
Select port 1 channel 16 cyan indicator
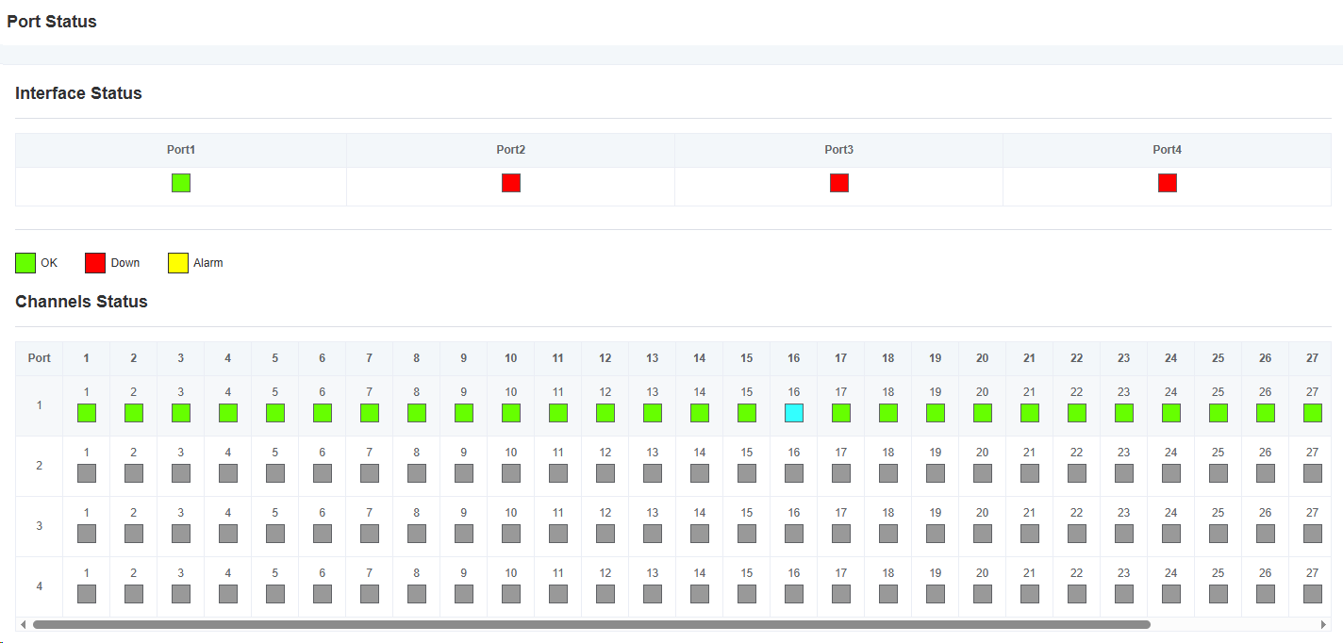click(x=794, y=413)
